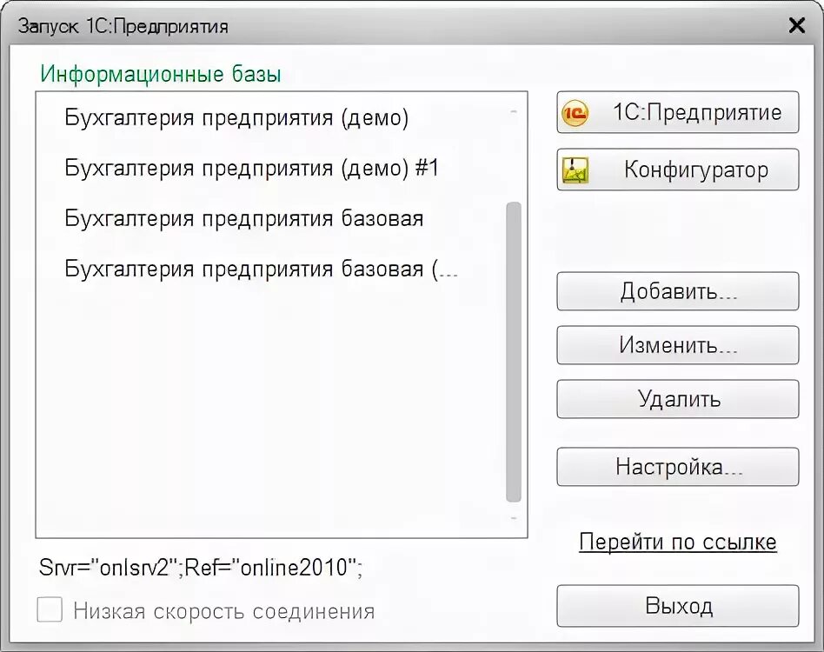
Task: Click the Удалить button
Action: point(677,399)
